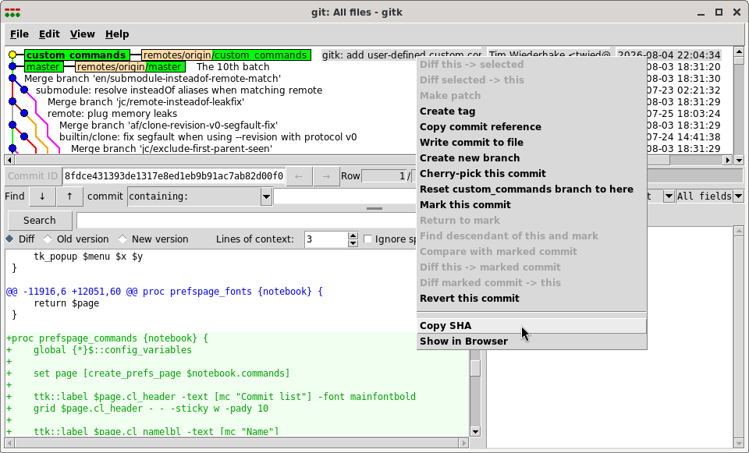Screen dimensions: 749x453
Task: Click the diff pane vertical scrollbar thumb
Action: point(475,369)
